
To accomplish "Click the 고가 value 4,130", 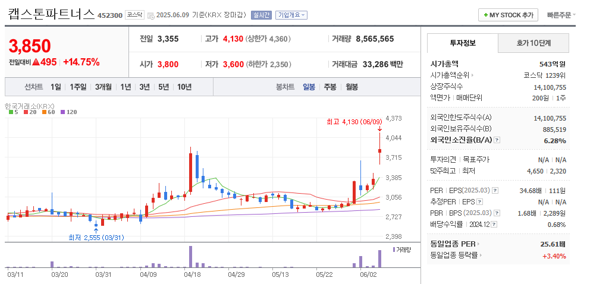I will 233,39.
